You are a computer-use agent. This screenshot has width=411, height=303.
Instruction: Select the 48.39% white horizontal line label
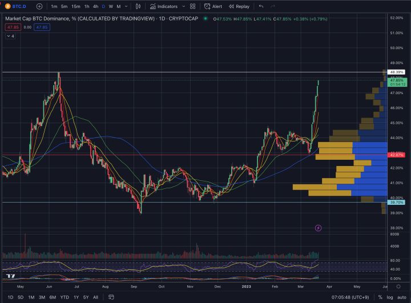pos(396,72)
